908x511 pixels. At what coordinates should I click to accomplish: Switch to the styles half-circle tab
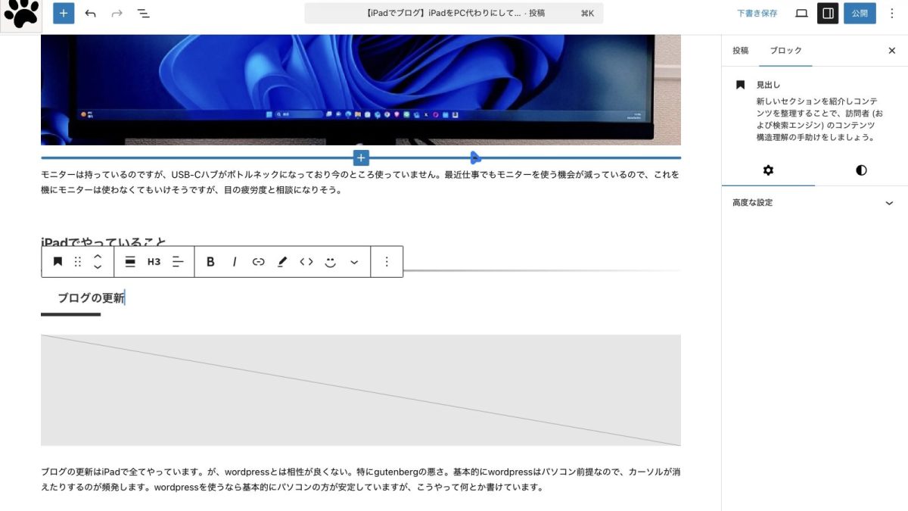861,170
